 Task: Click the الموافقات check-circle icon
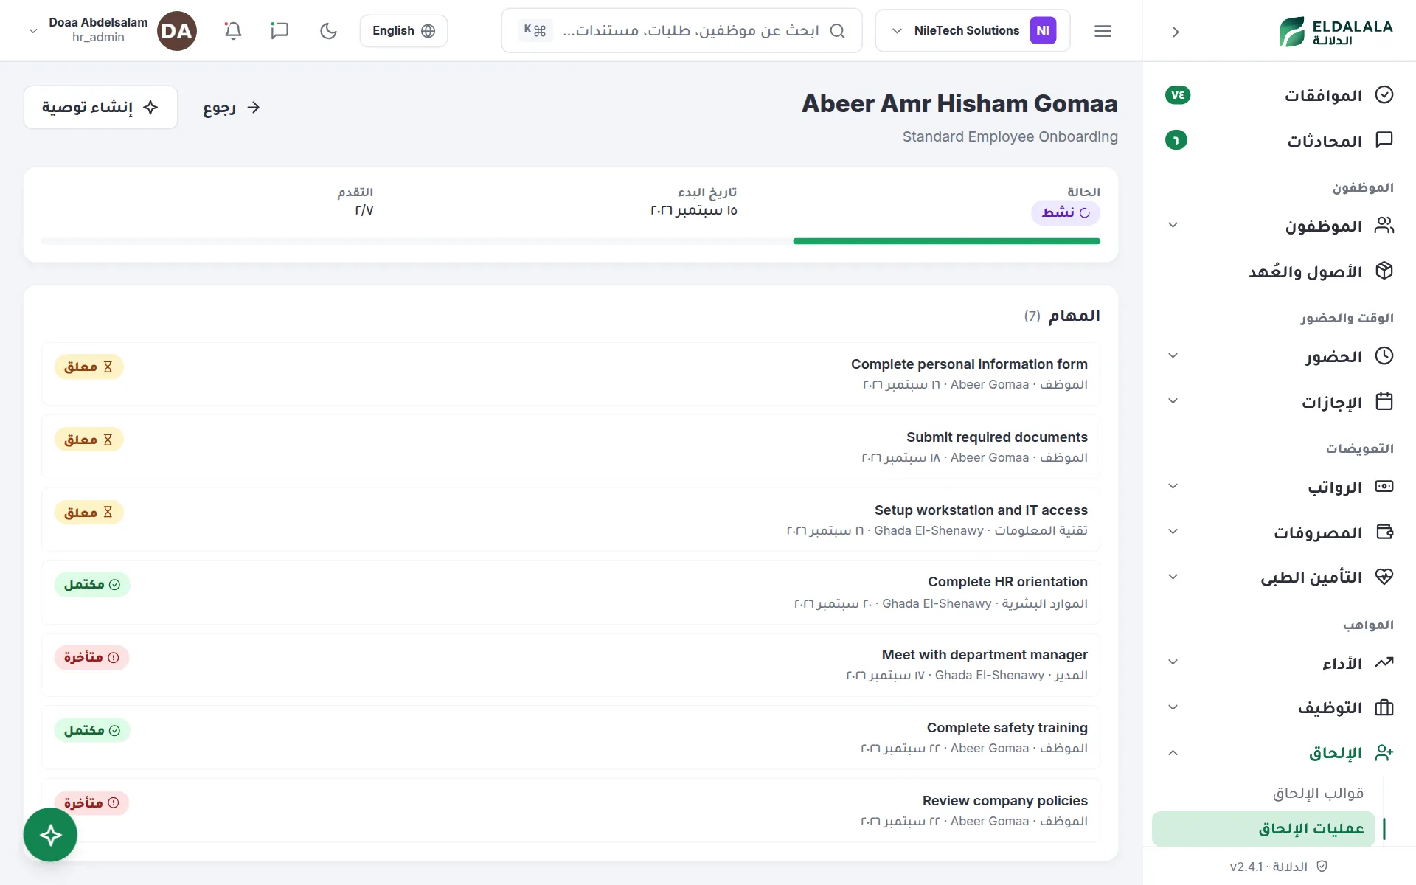[x=1384, y=95]
